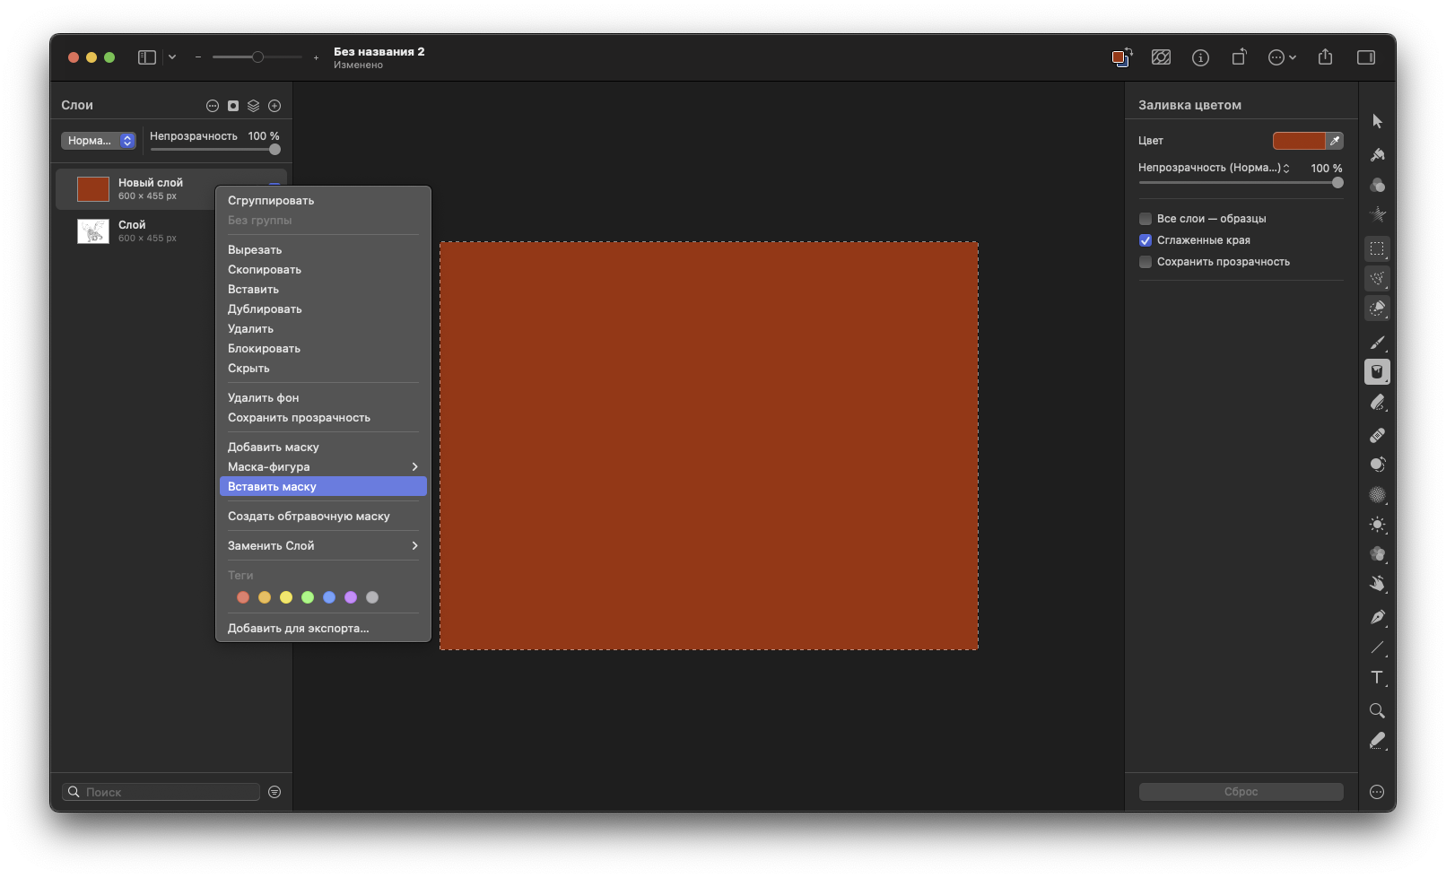
Task: Select the Quick Selection tool
Action: click(x=1377, y=278)
